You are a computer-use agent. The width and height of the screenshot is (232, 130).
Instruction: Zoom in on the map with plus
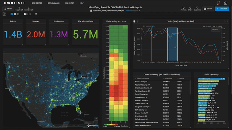point(96,118)
